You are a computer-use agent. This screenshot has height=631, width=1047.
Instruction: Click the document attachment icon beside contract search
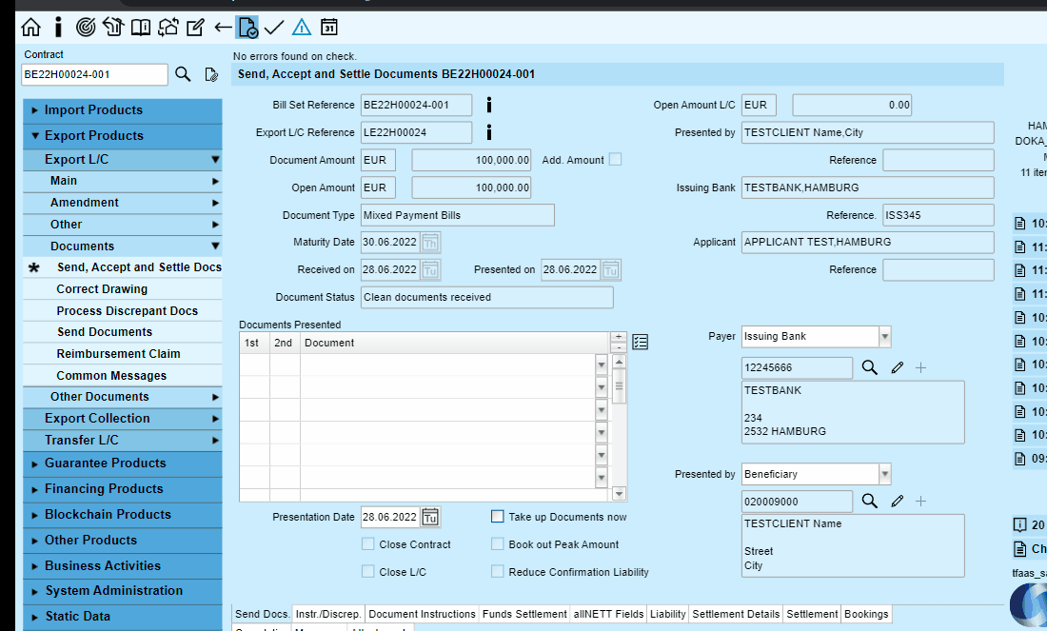(x=211, y=74)
